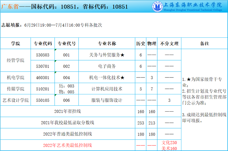Select the 计算机应用技术 cell
Image resolution: width=228 pixels, height=151 pixels.
[x=107, y=89]
